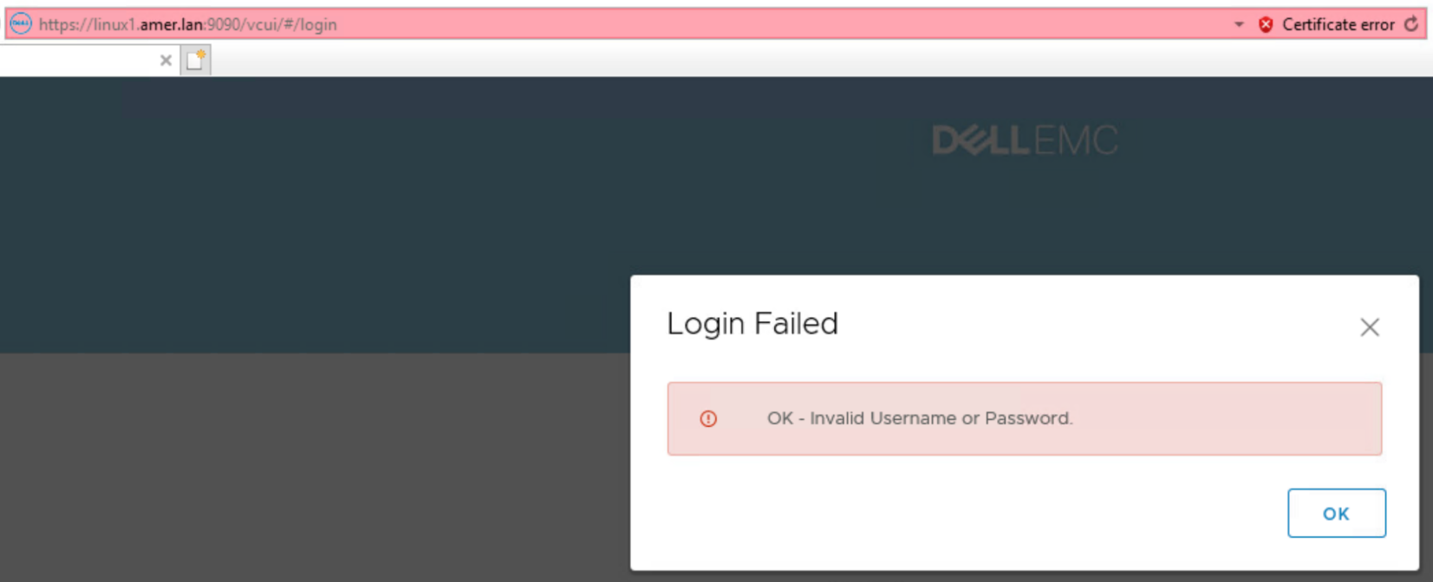Click the alert icon inside the error banner
This screenshot has width=1433, height=582.
click(x=709, y=418)
